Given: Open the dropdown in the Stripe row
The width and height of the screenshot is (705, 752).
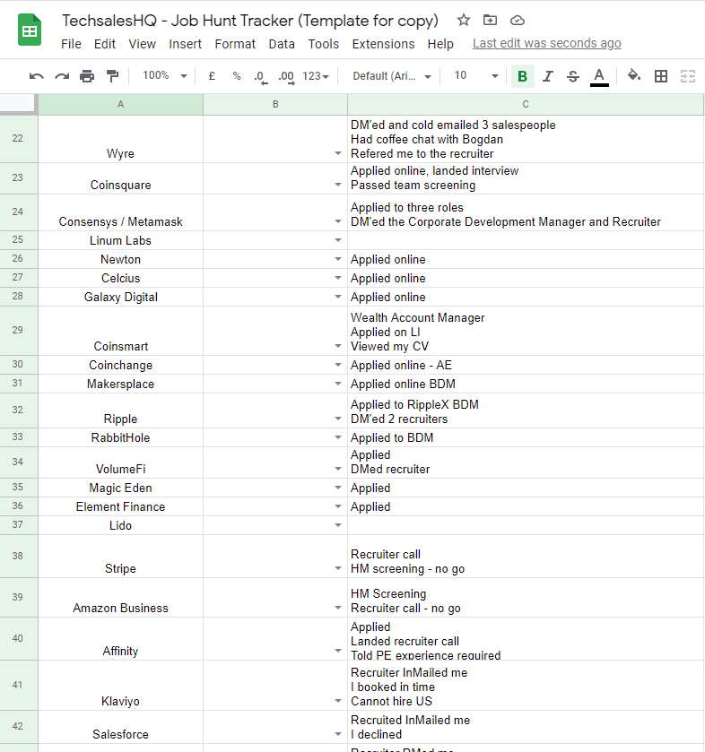Looking at the screenshot, I should [x=338, y=568].
